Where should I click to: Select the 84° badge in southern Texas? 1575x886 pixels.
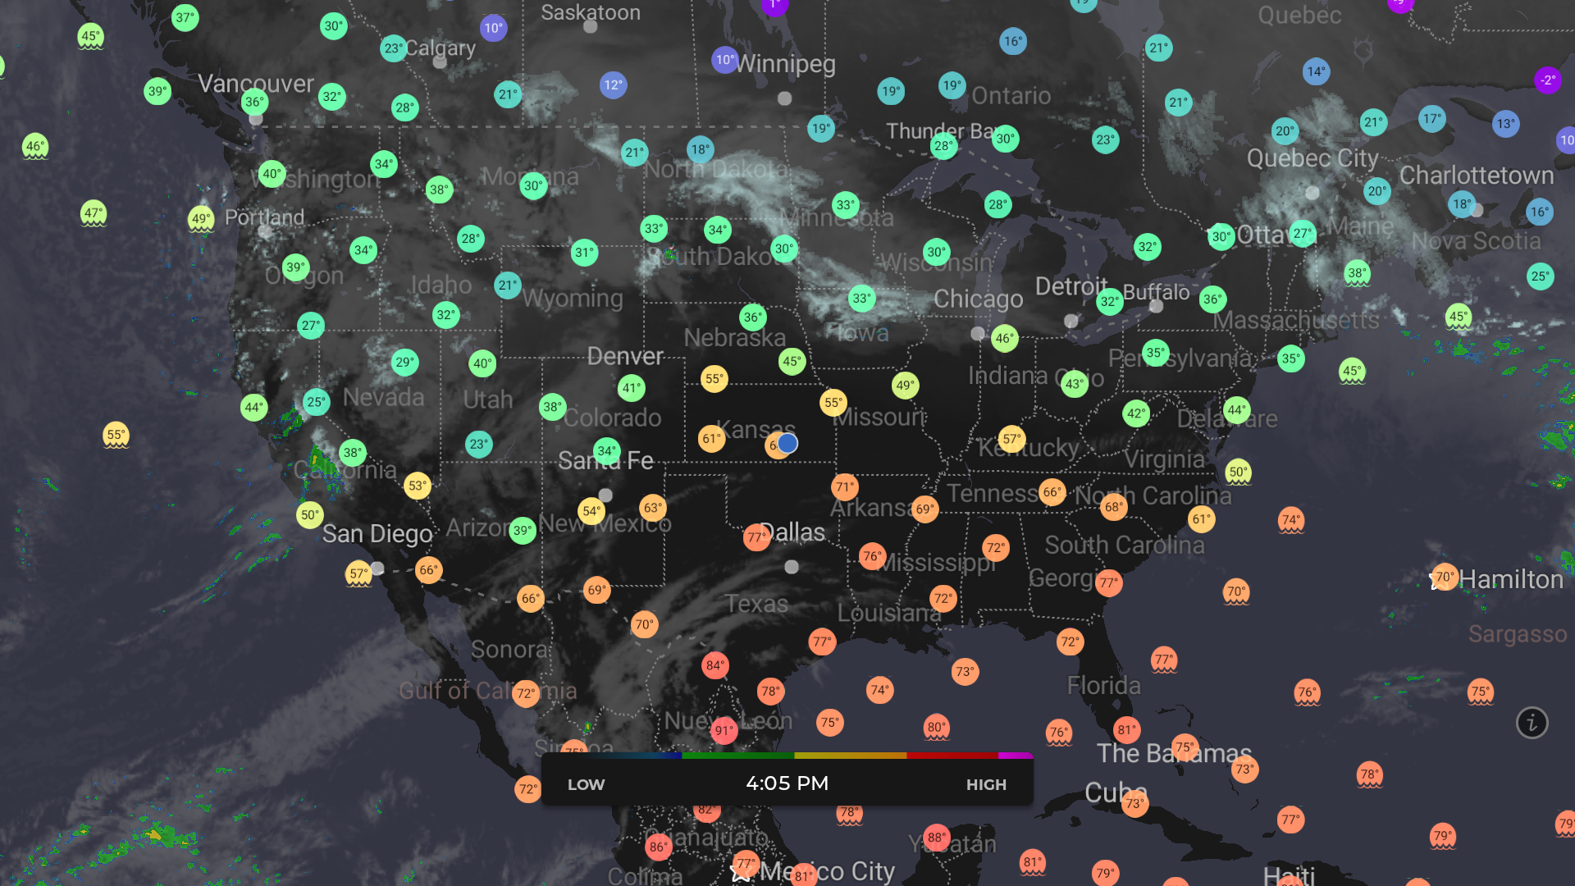(714, 664)
